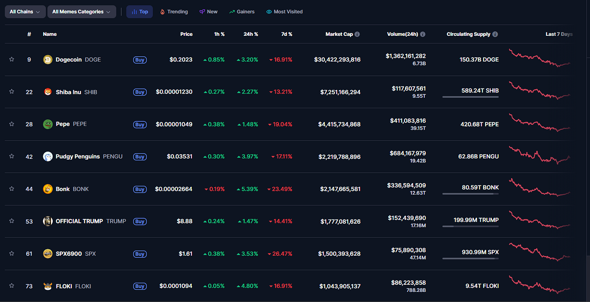Screen dimensions: 590x302
Task: Toggle the SPX6900 watchlist star
Action: 12,253
